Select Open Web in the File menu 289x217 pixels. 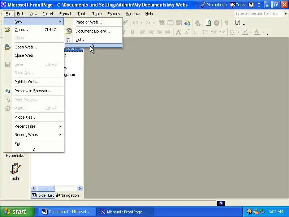pyautogui.click(x=34, y=47)
